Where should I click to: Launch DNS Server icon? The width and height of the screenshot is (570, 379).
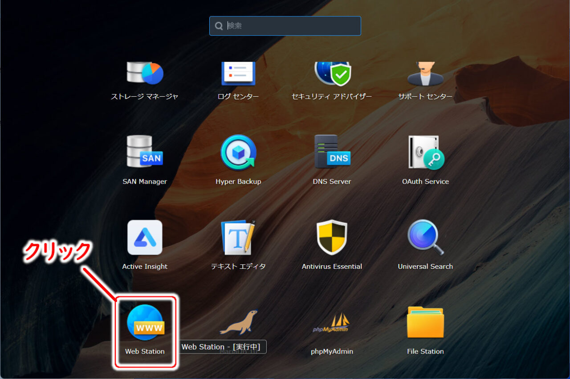point(332,152)
